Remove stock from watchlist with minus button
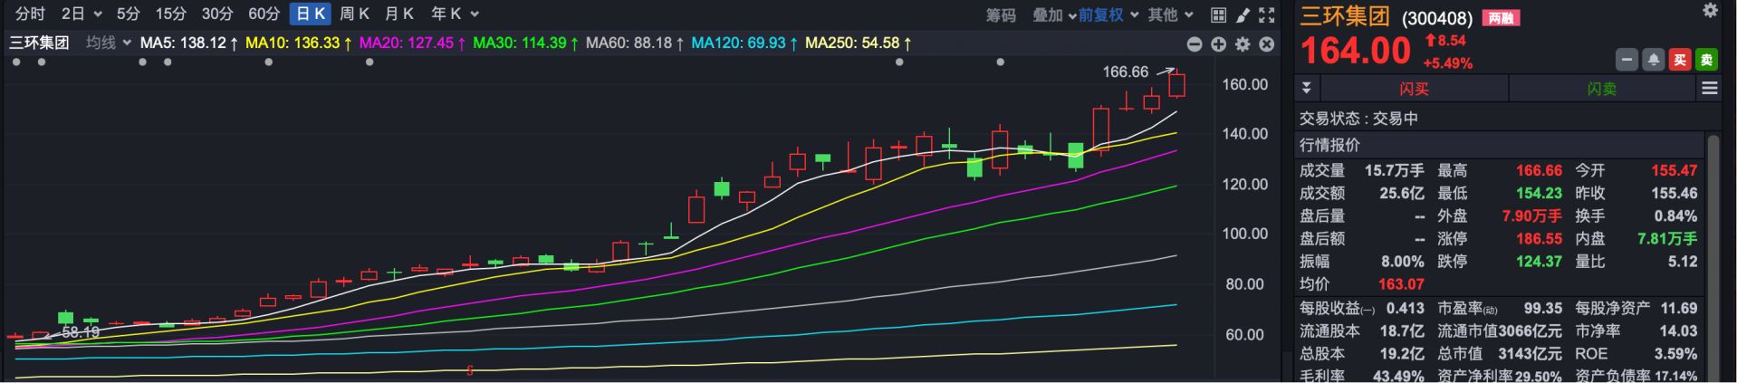 [x=1627, y=60]
